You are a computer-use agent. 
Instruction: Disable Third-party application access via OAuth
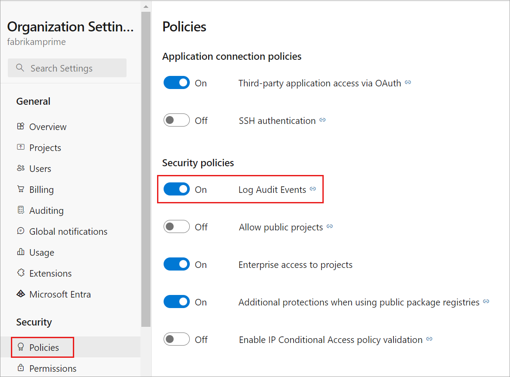coord(177,82)
